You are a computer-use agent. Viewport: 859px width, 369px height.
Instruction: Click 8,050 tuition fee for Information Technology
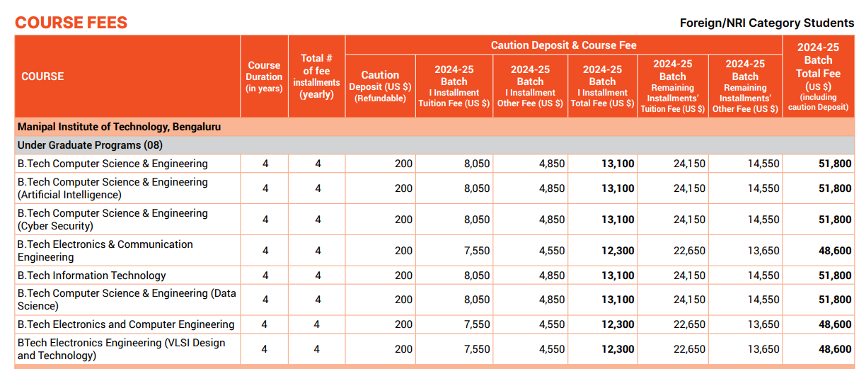(x=477, y=276)
